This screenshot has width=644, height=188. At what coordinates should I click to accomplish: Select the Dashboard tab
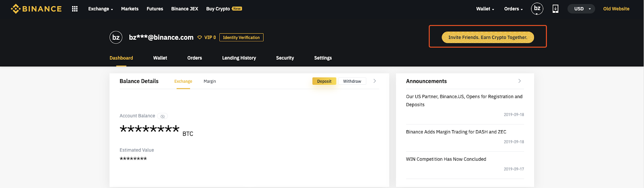pos(121,58)
